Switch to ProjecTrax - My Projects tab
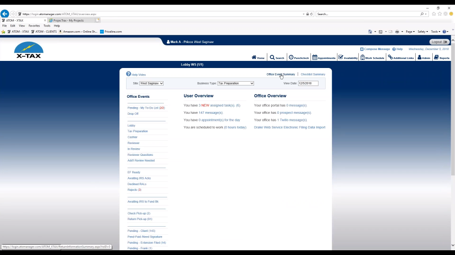455x255 pixels. [x=71, y=20]
